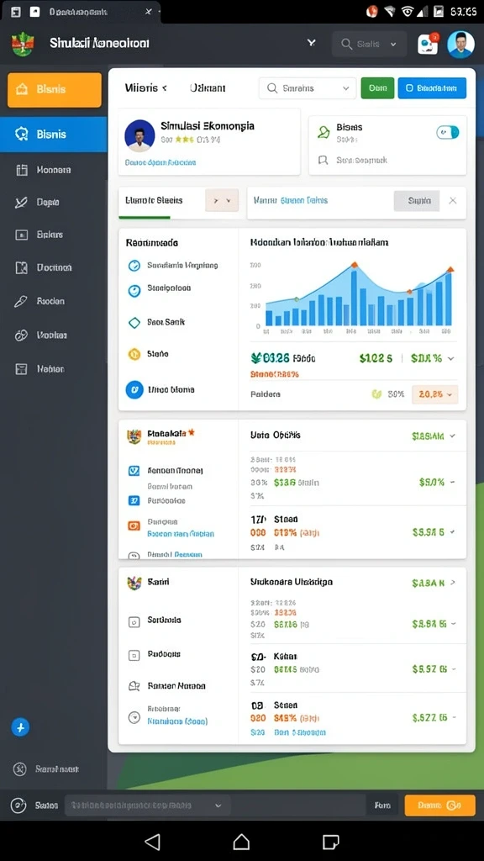Select the browser tab at the top
The image size is (484, 861).
(x=81, y=12)
